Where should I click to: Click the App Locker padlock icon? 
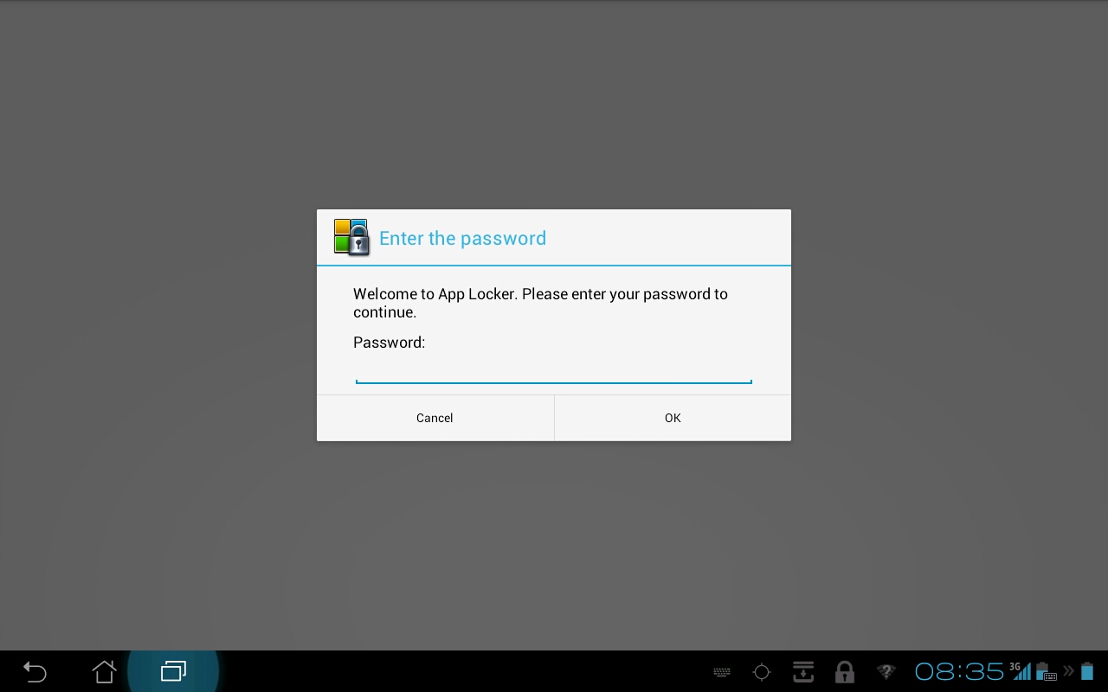tap(351, 237)
